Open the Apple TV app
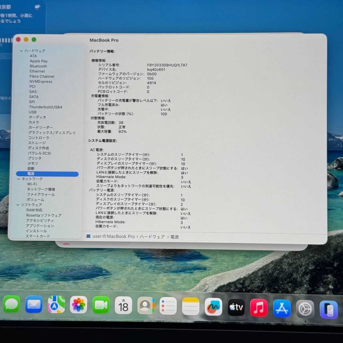The height and width of the screenshot is (343, 343). pyautogui.click(x=236, y=307)
